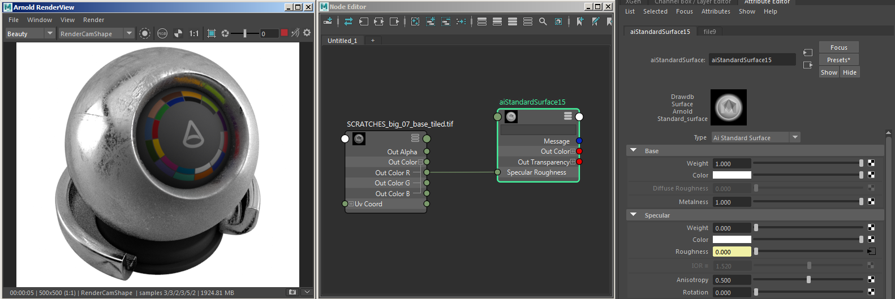Clear the graph in Node Editor
The height and width of the screenshot is (299, 895).
(x=415, y=21)
